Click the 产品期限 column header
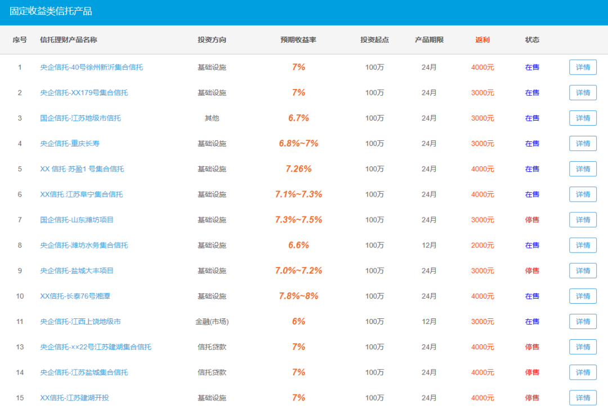Image resolution: width=608 pixels, height=413 pixels. pyautogui.click(x=429, y=39)
